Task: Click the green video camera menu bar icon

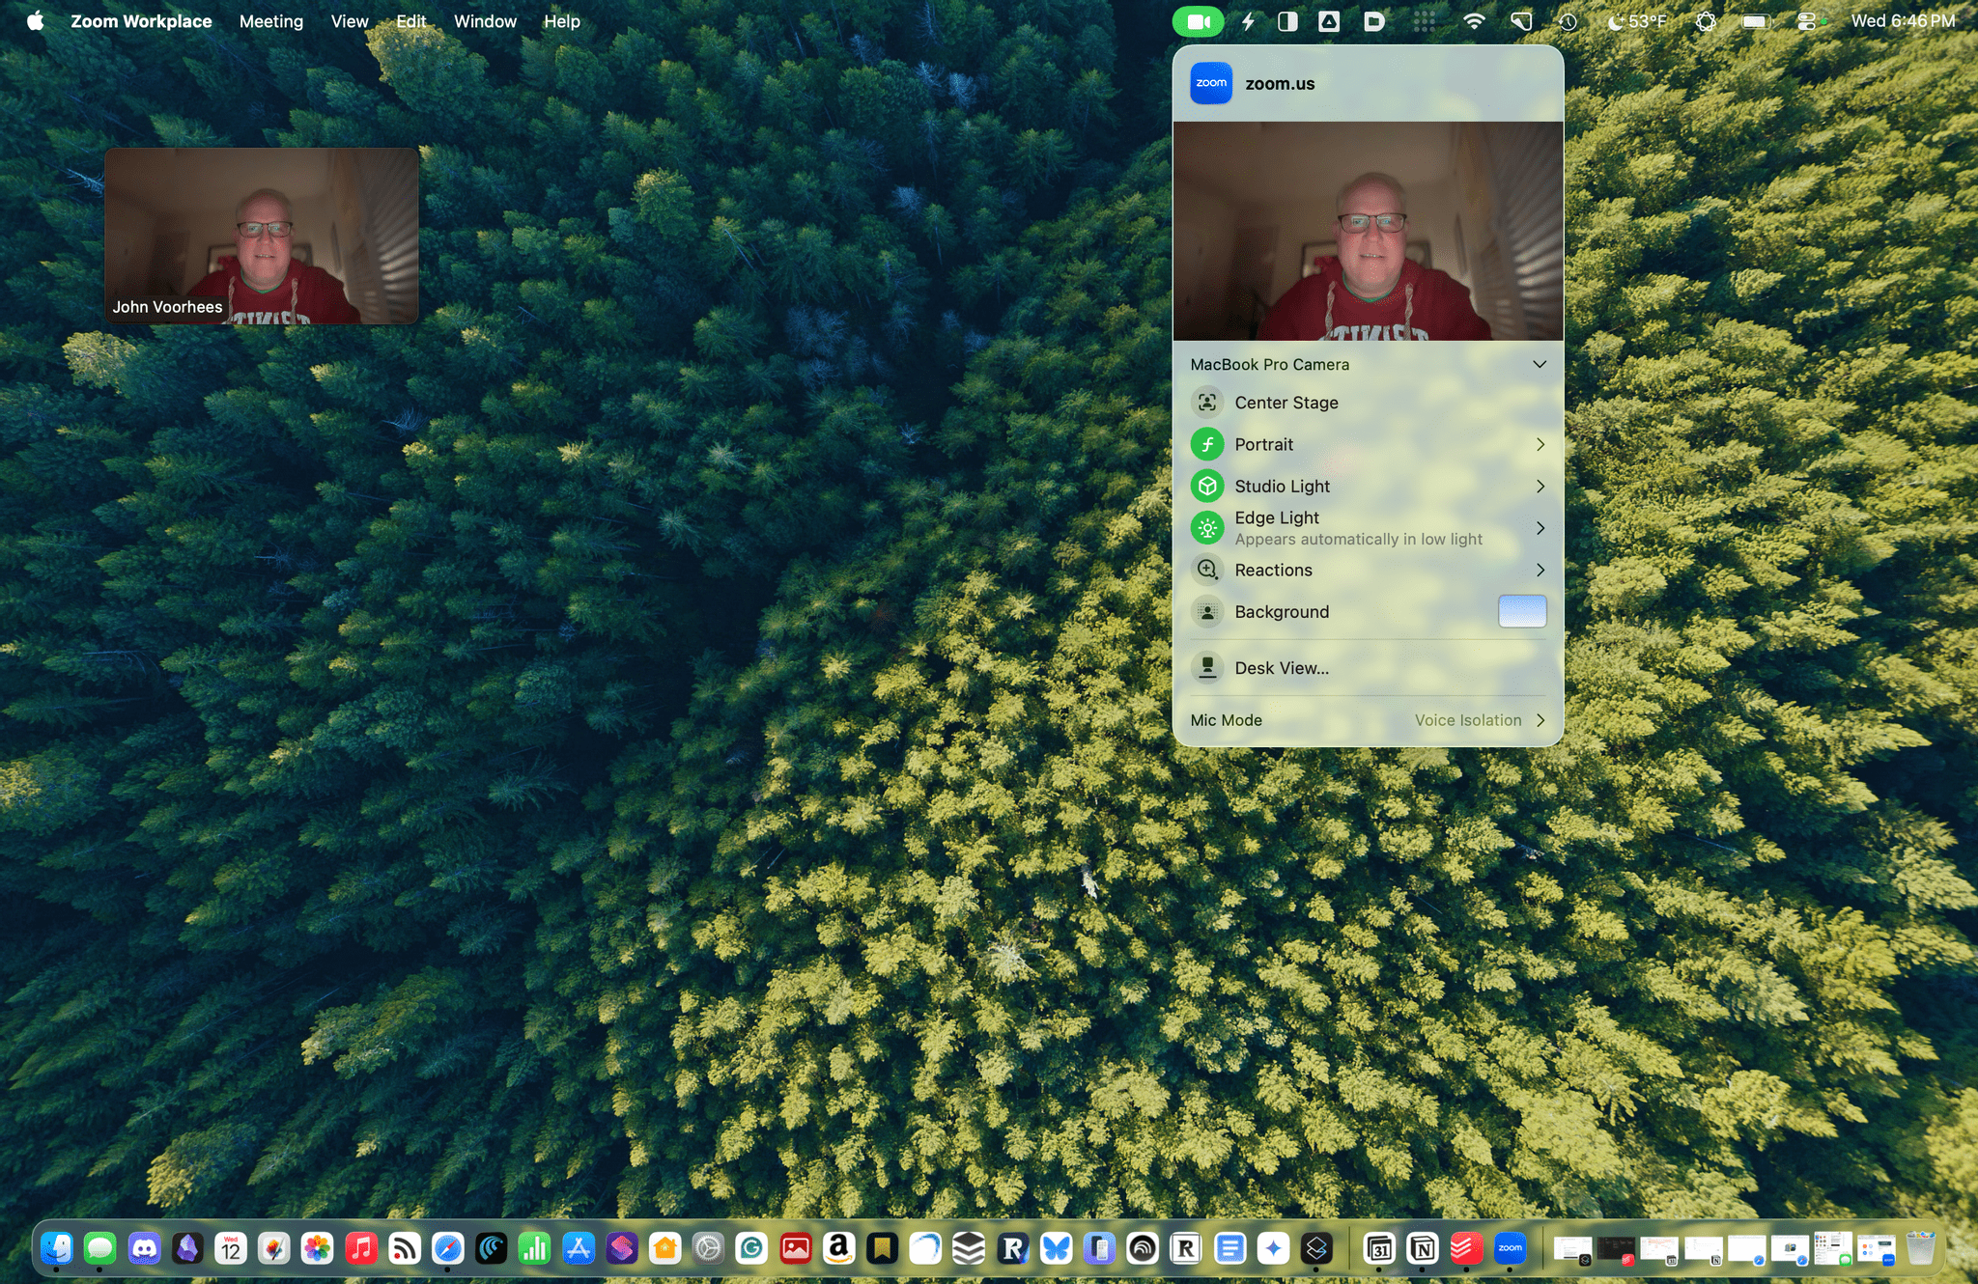Action: pyautogui.click(x=1198, y=21)
